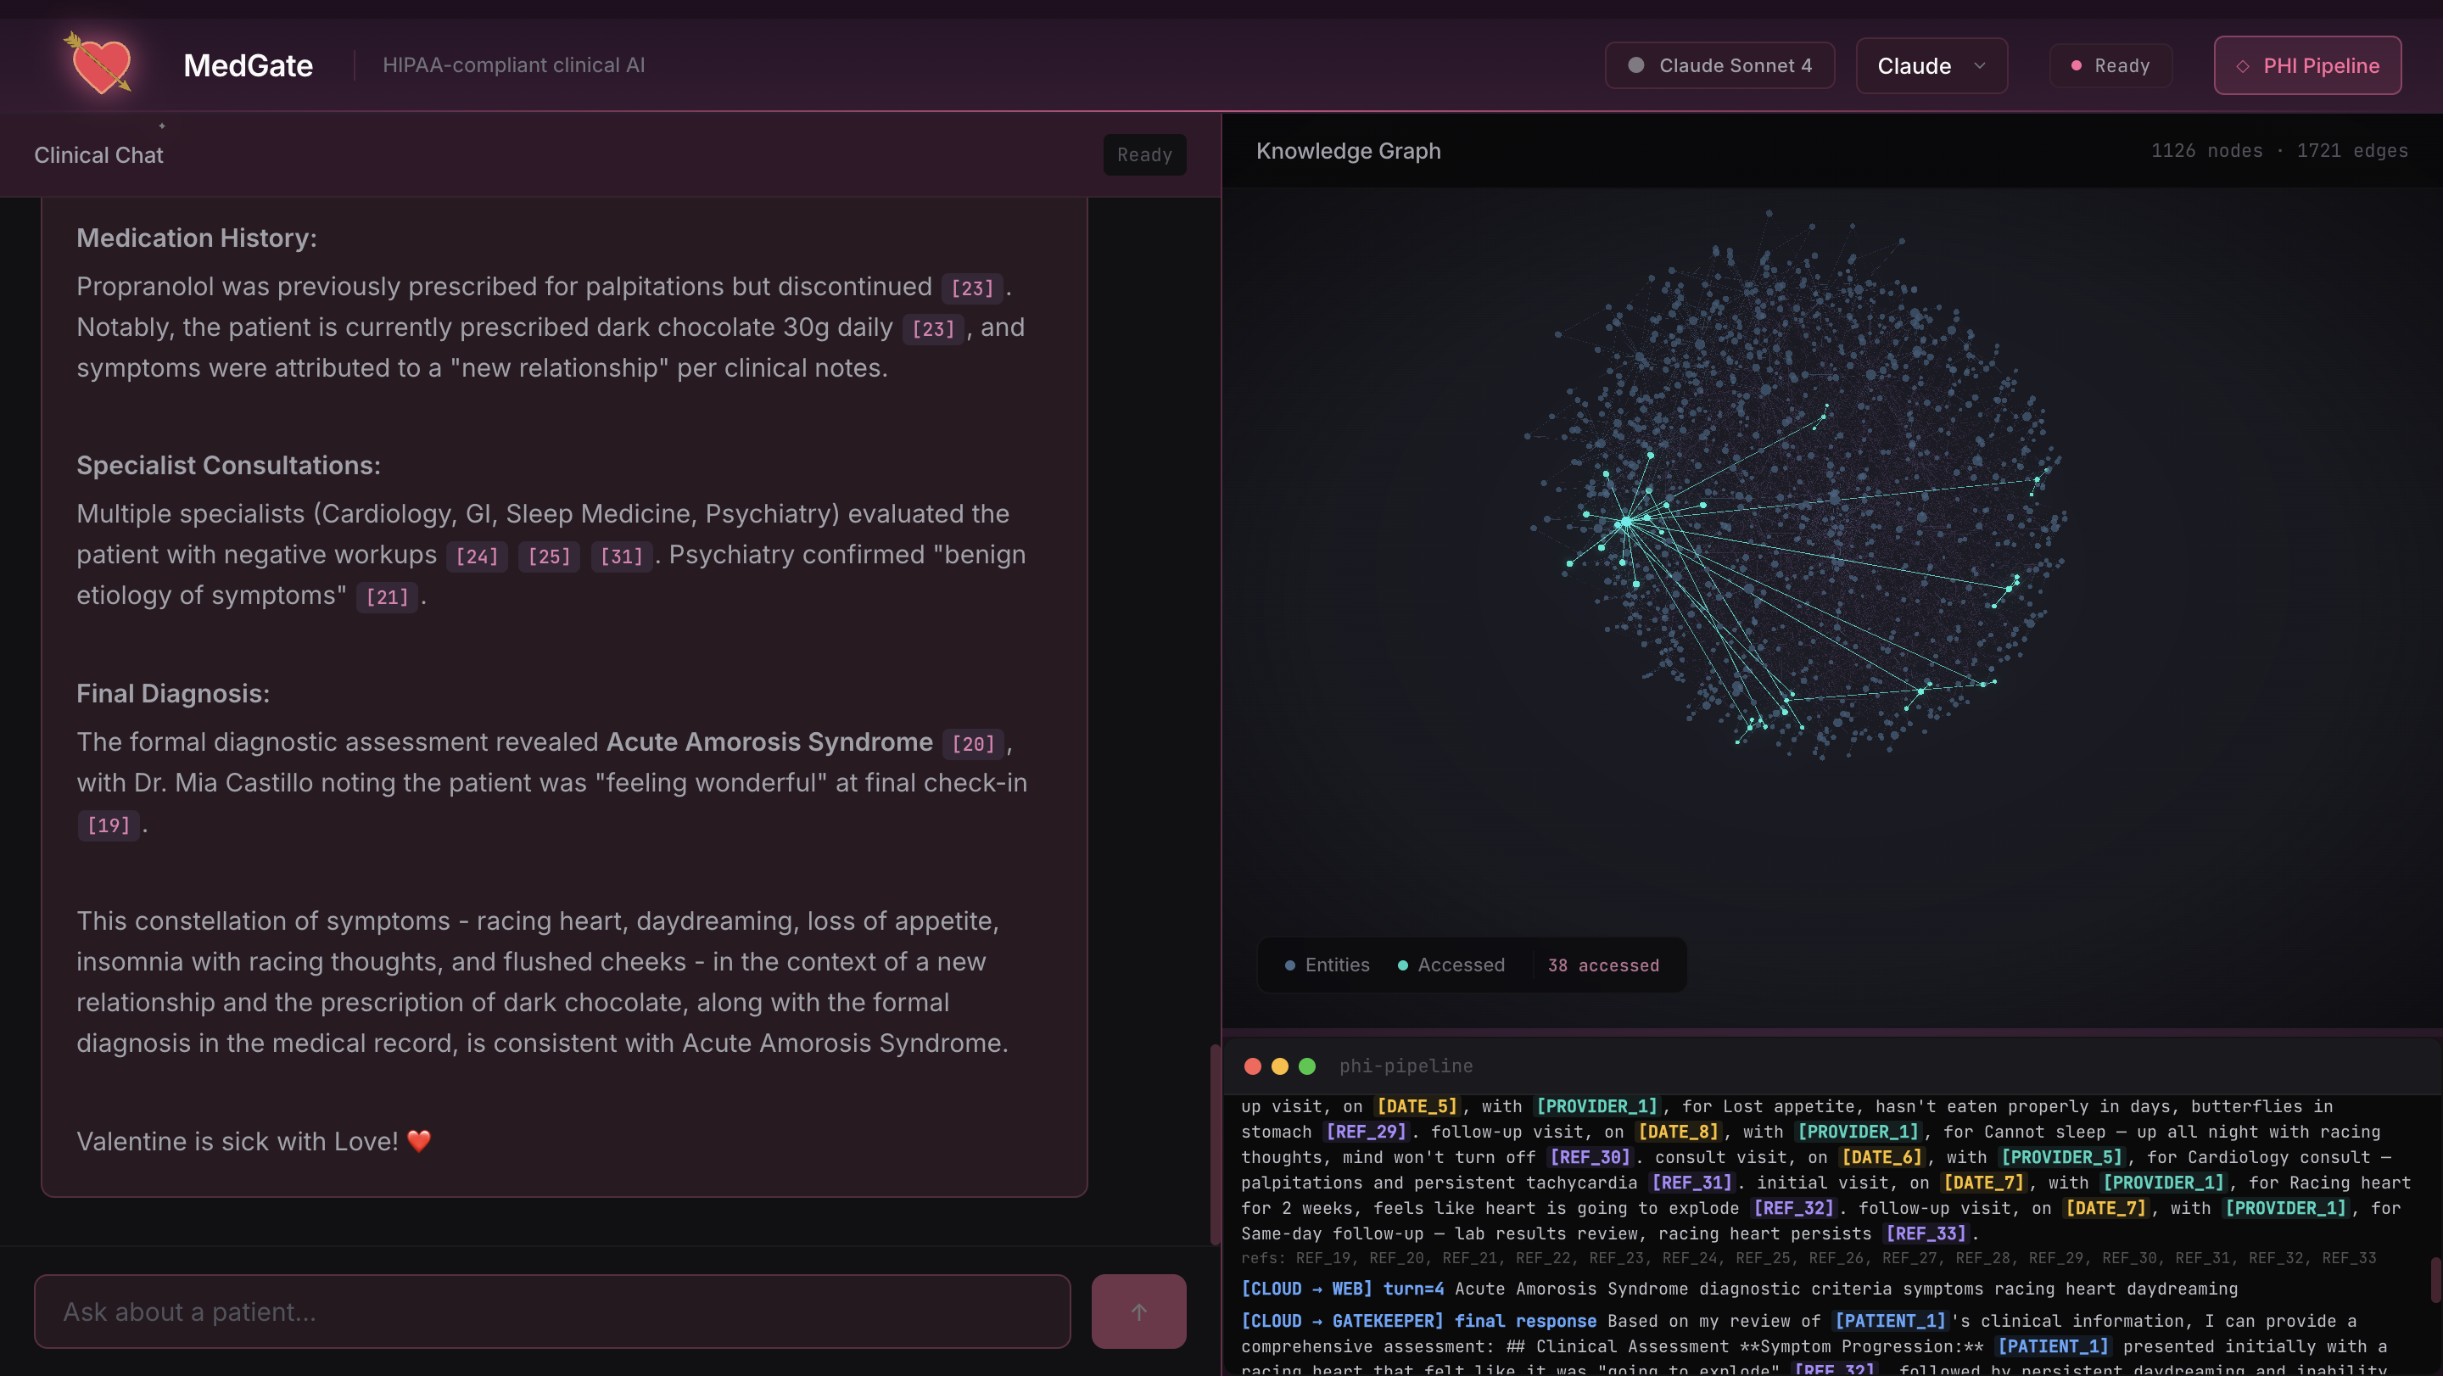Click the green terminal maximize dot
The image size is (2443, 1376).
pyautogui.click(x=1307, y=1066)
